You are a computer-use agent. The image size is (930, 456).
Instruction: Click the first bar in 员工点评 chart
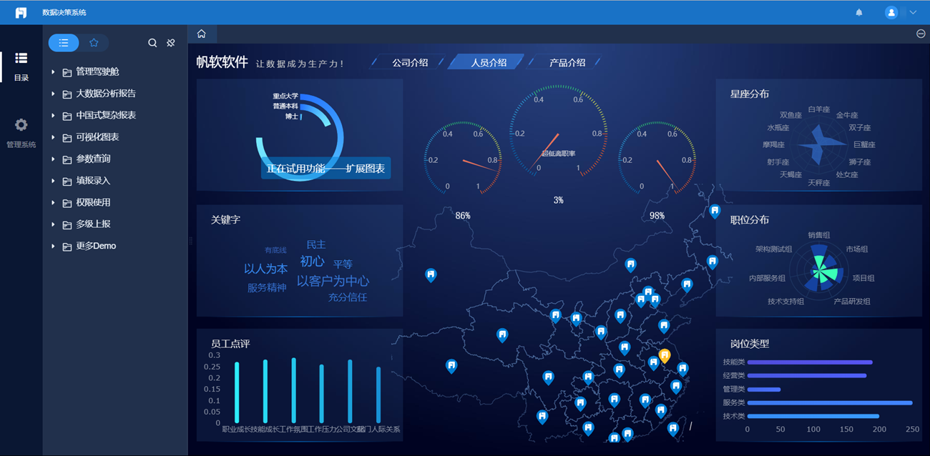pyautogui.click(x=237, y=392)
